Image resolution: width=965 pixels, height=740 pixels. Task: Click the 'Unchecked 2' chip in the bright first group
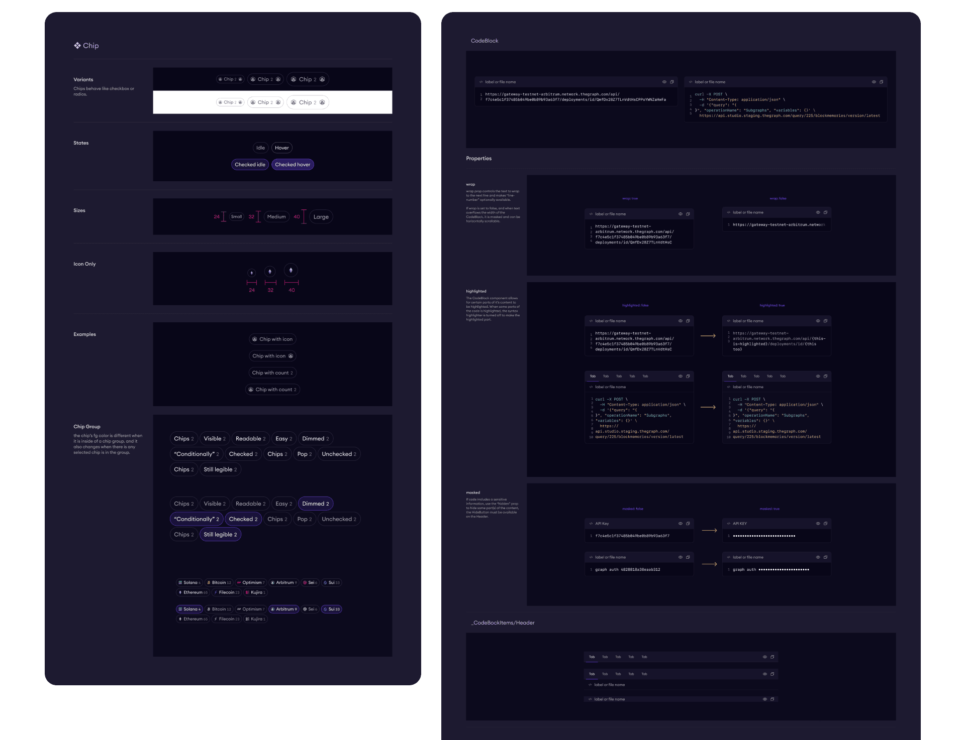339,454
